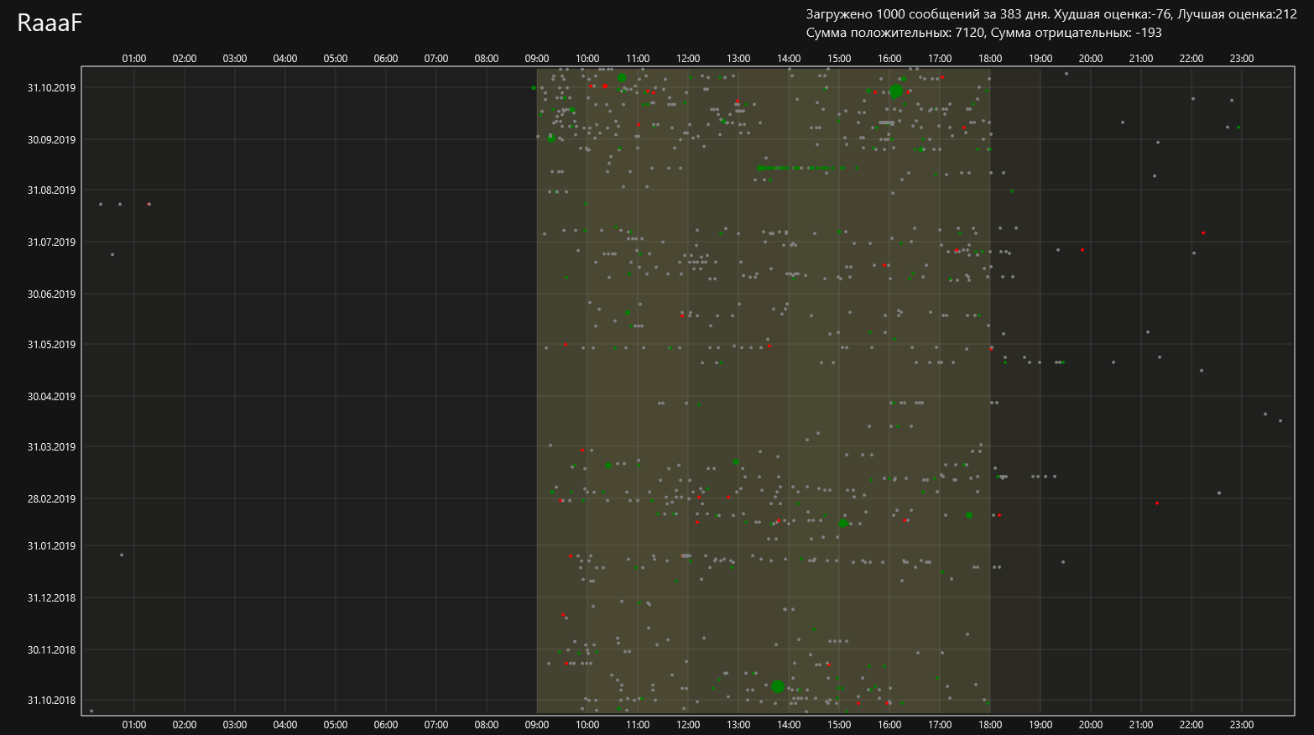The height and width of the screenshot is (735, 1314).
Task: Click the gray dot near 00:10, October 2018
Action: (91, 712)
